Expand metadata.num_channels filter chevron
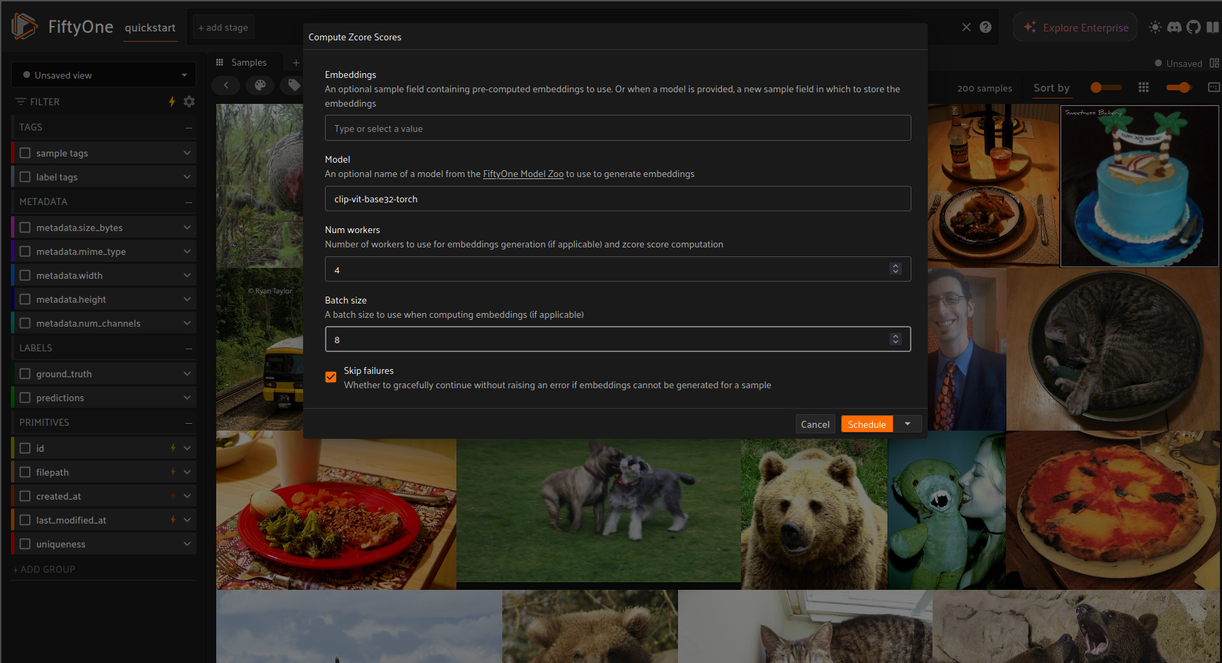The height and width of the screenshot is (663, 1222). tap(187, 323)
